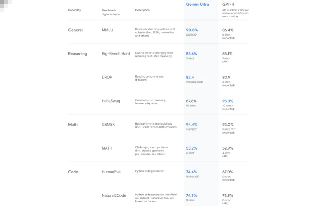Select the Natural2Code benchmark label
This screenshot has width=309, height=206.
[114, 195]
